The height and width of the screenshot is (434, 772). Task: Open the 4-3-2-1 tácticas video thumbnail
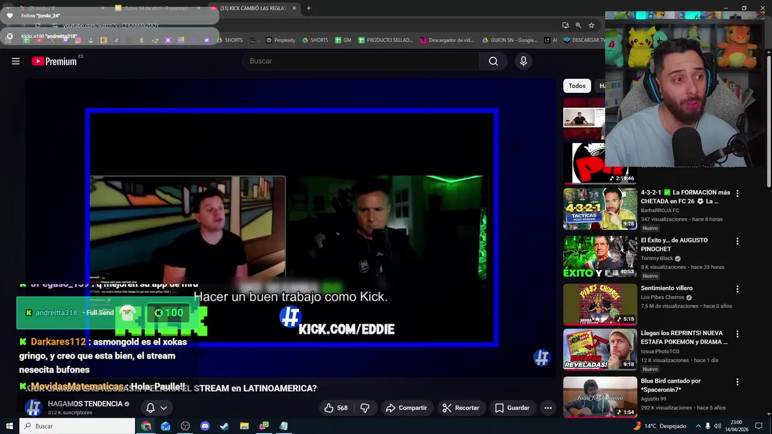pyautogui.click(x=600, y=209)
